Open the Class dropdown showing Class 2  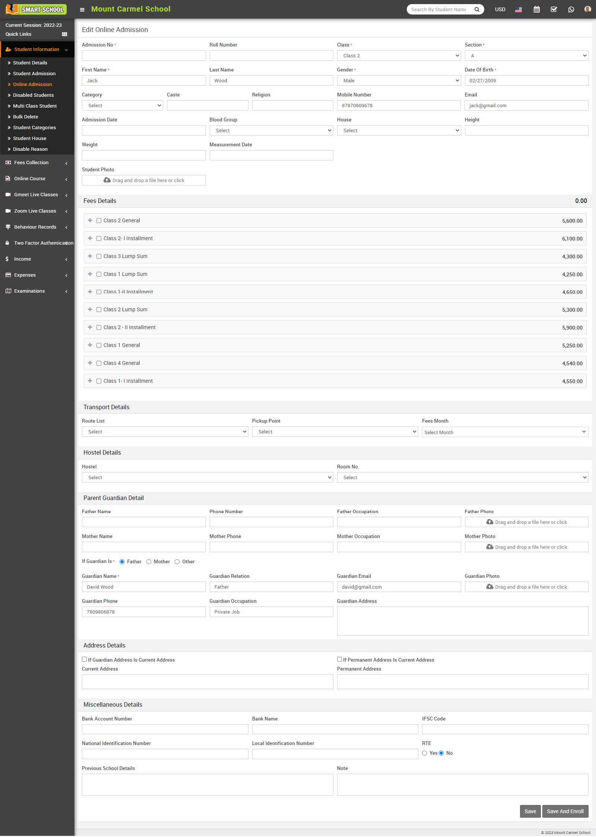(399, 56)
